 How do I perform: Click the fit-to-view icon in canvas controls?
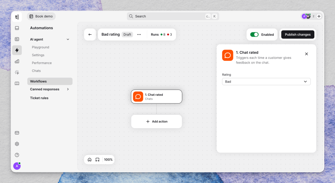tap(97, 160)
